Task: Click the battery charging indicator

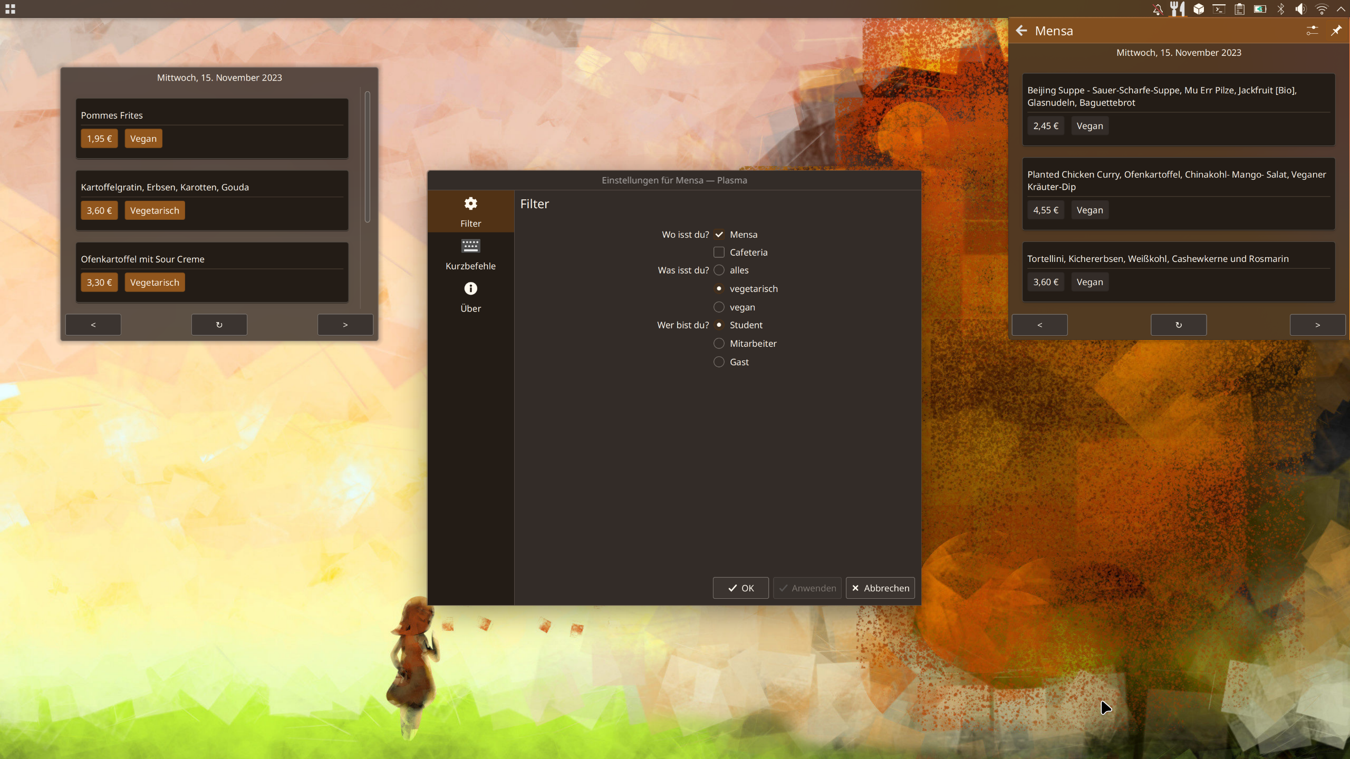Action: 1260,9
